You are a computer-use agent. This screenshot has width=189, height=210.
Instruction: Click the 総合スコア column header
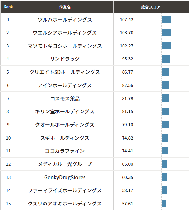click(151, 7)
